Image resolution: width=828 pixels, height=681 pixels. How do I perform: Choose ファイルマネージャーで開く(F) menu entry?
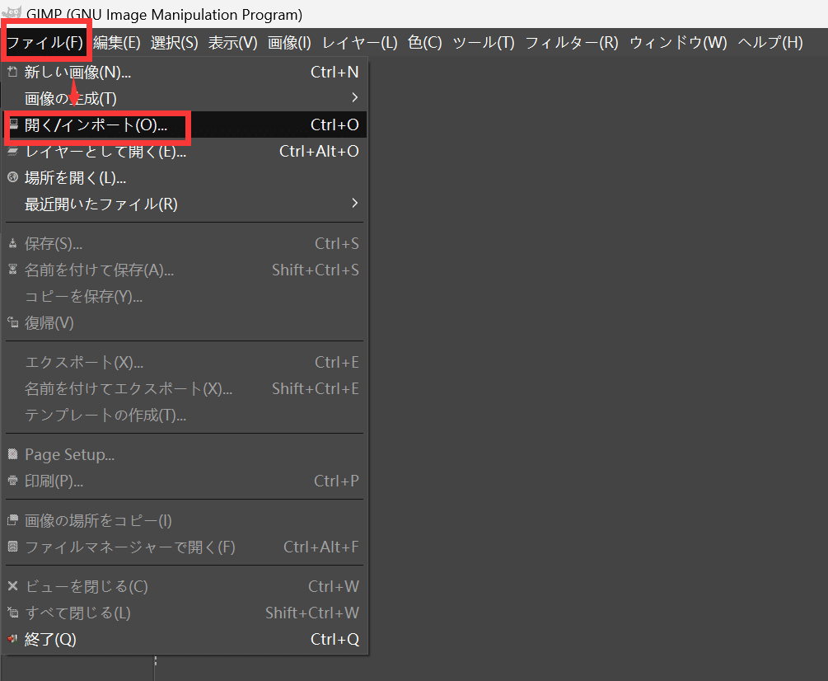(x=185, y=547)
